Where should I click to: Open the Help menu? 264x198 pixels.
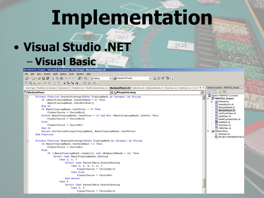coord(89,74)
